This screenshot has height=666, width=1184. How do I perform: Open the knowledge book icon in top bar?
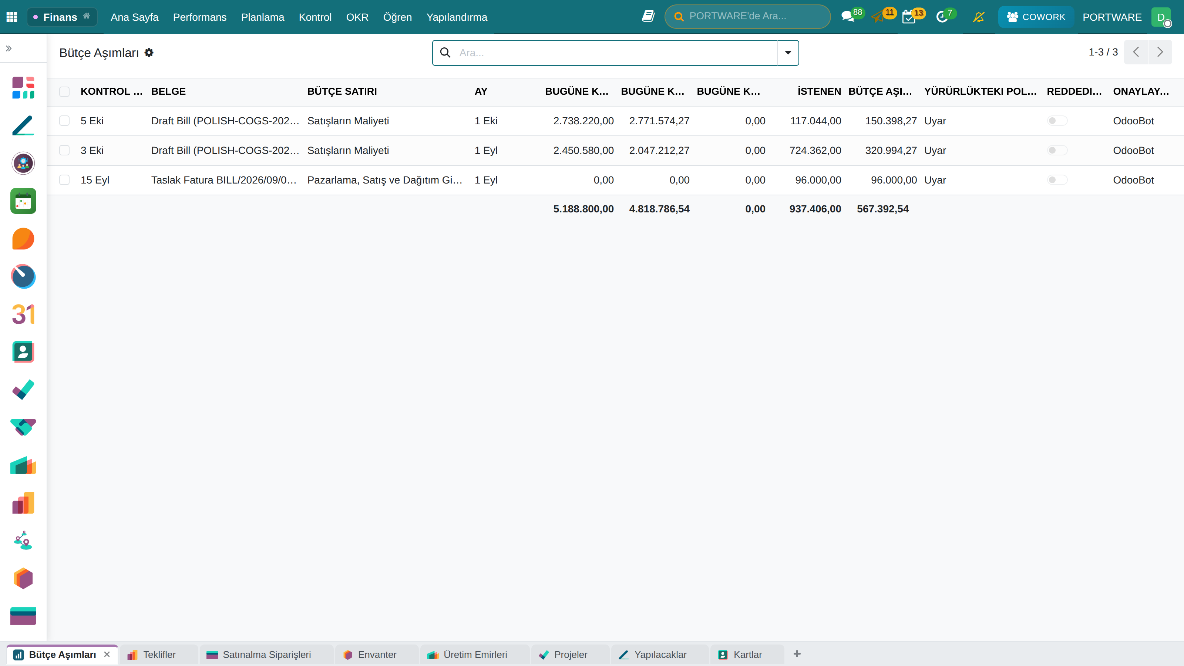(x=648, y=17)
